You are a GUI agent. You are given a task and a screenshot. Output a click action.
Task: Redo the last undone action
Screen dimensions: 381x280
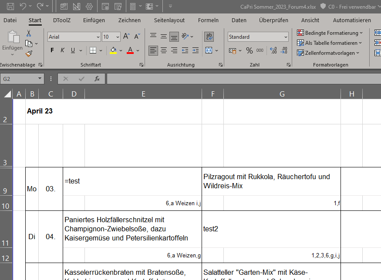40,7
